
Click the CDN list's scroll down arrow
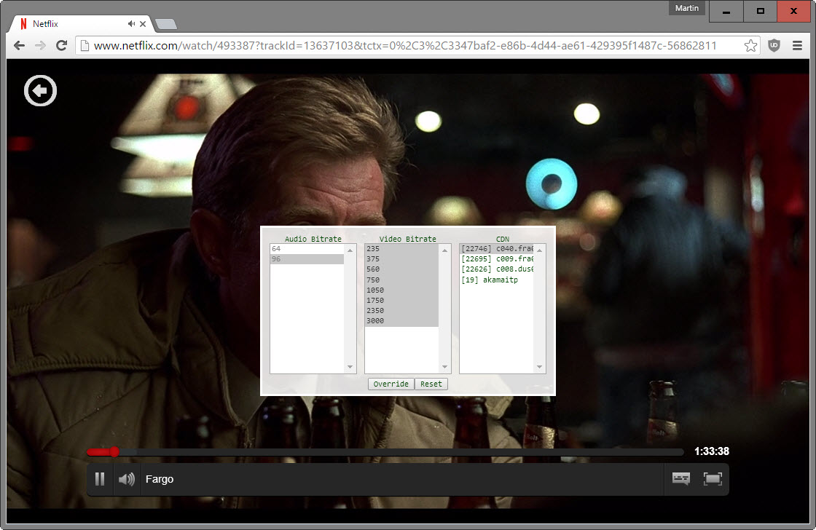pyautogui.click(x=540, y=367)
